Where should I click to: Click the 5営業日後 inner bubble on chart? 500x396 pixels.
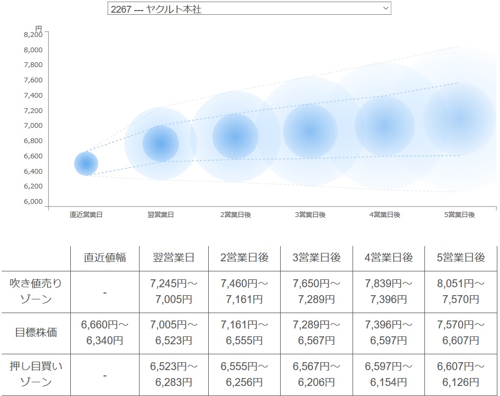(x=459, y=119)
